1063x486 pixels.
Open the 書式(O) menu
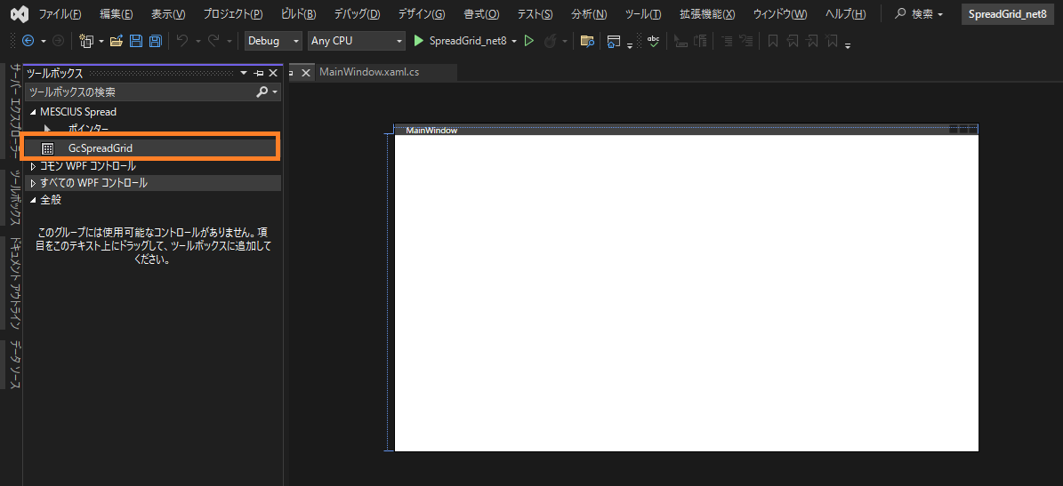481,14
